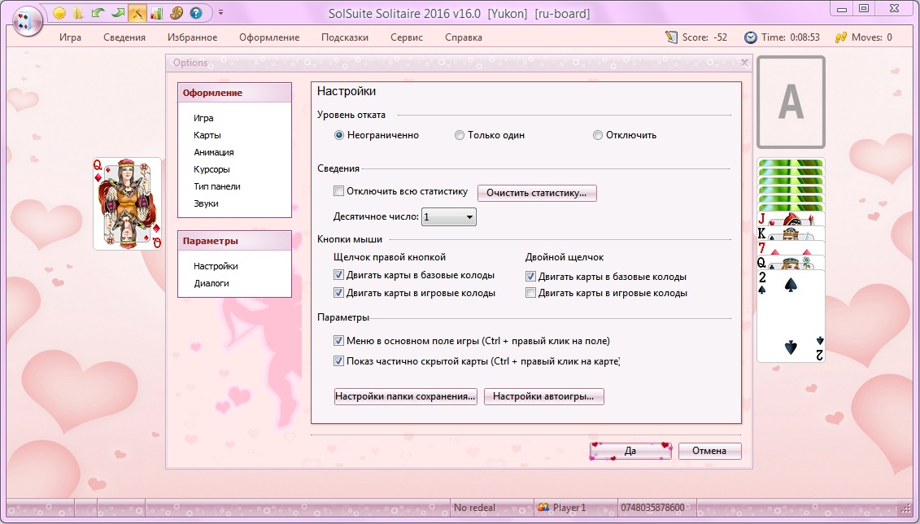Click the clock icon beside Time

pyautogui.click(x=750, y=37)
